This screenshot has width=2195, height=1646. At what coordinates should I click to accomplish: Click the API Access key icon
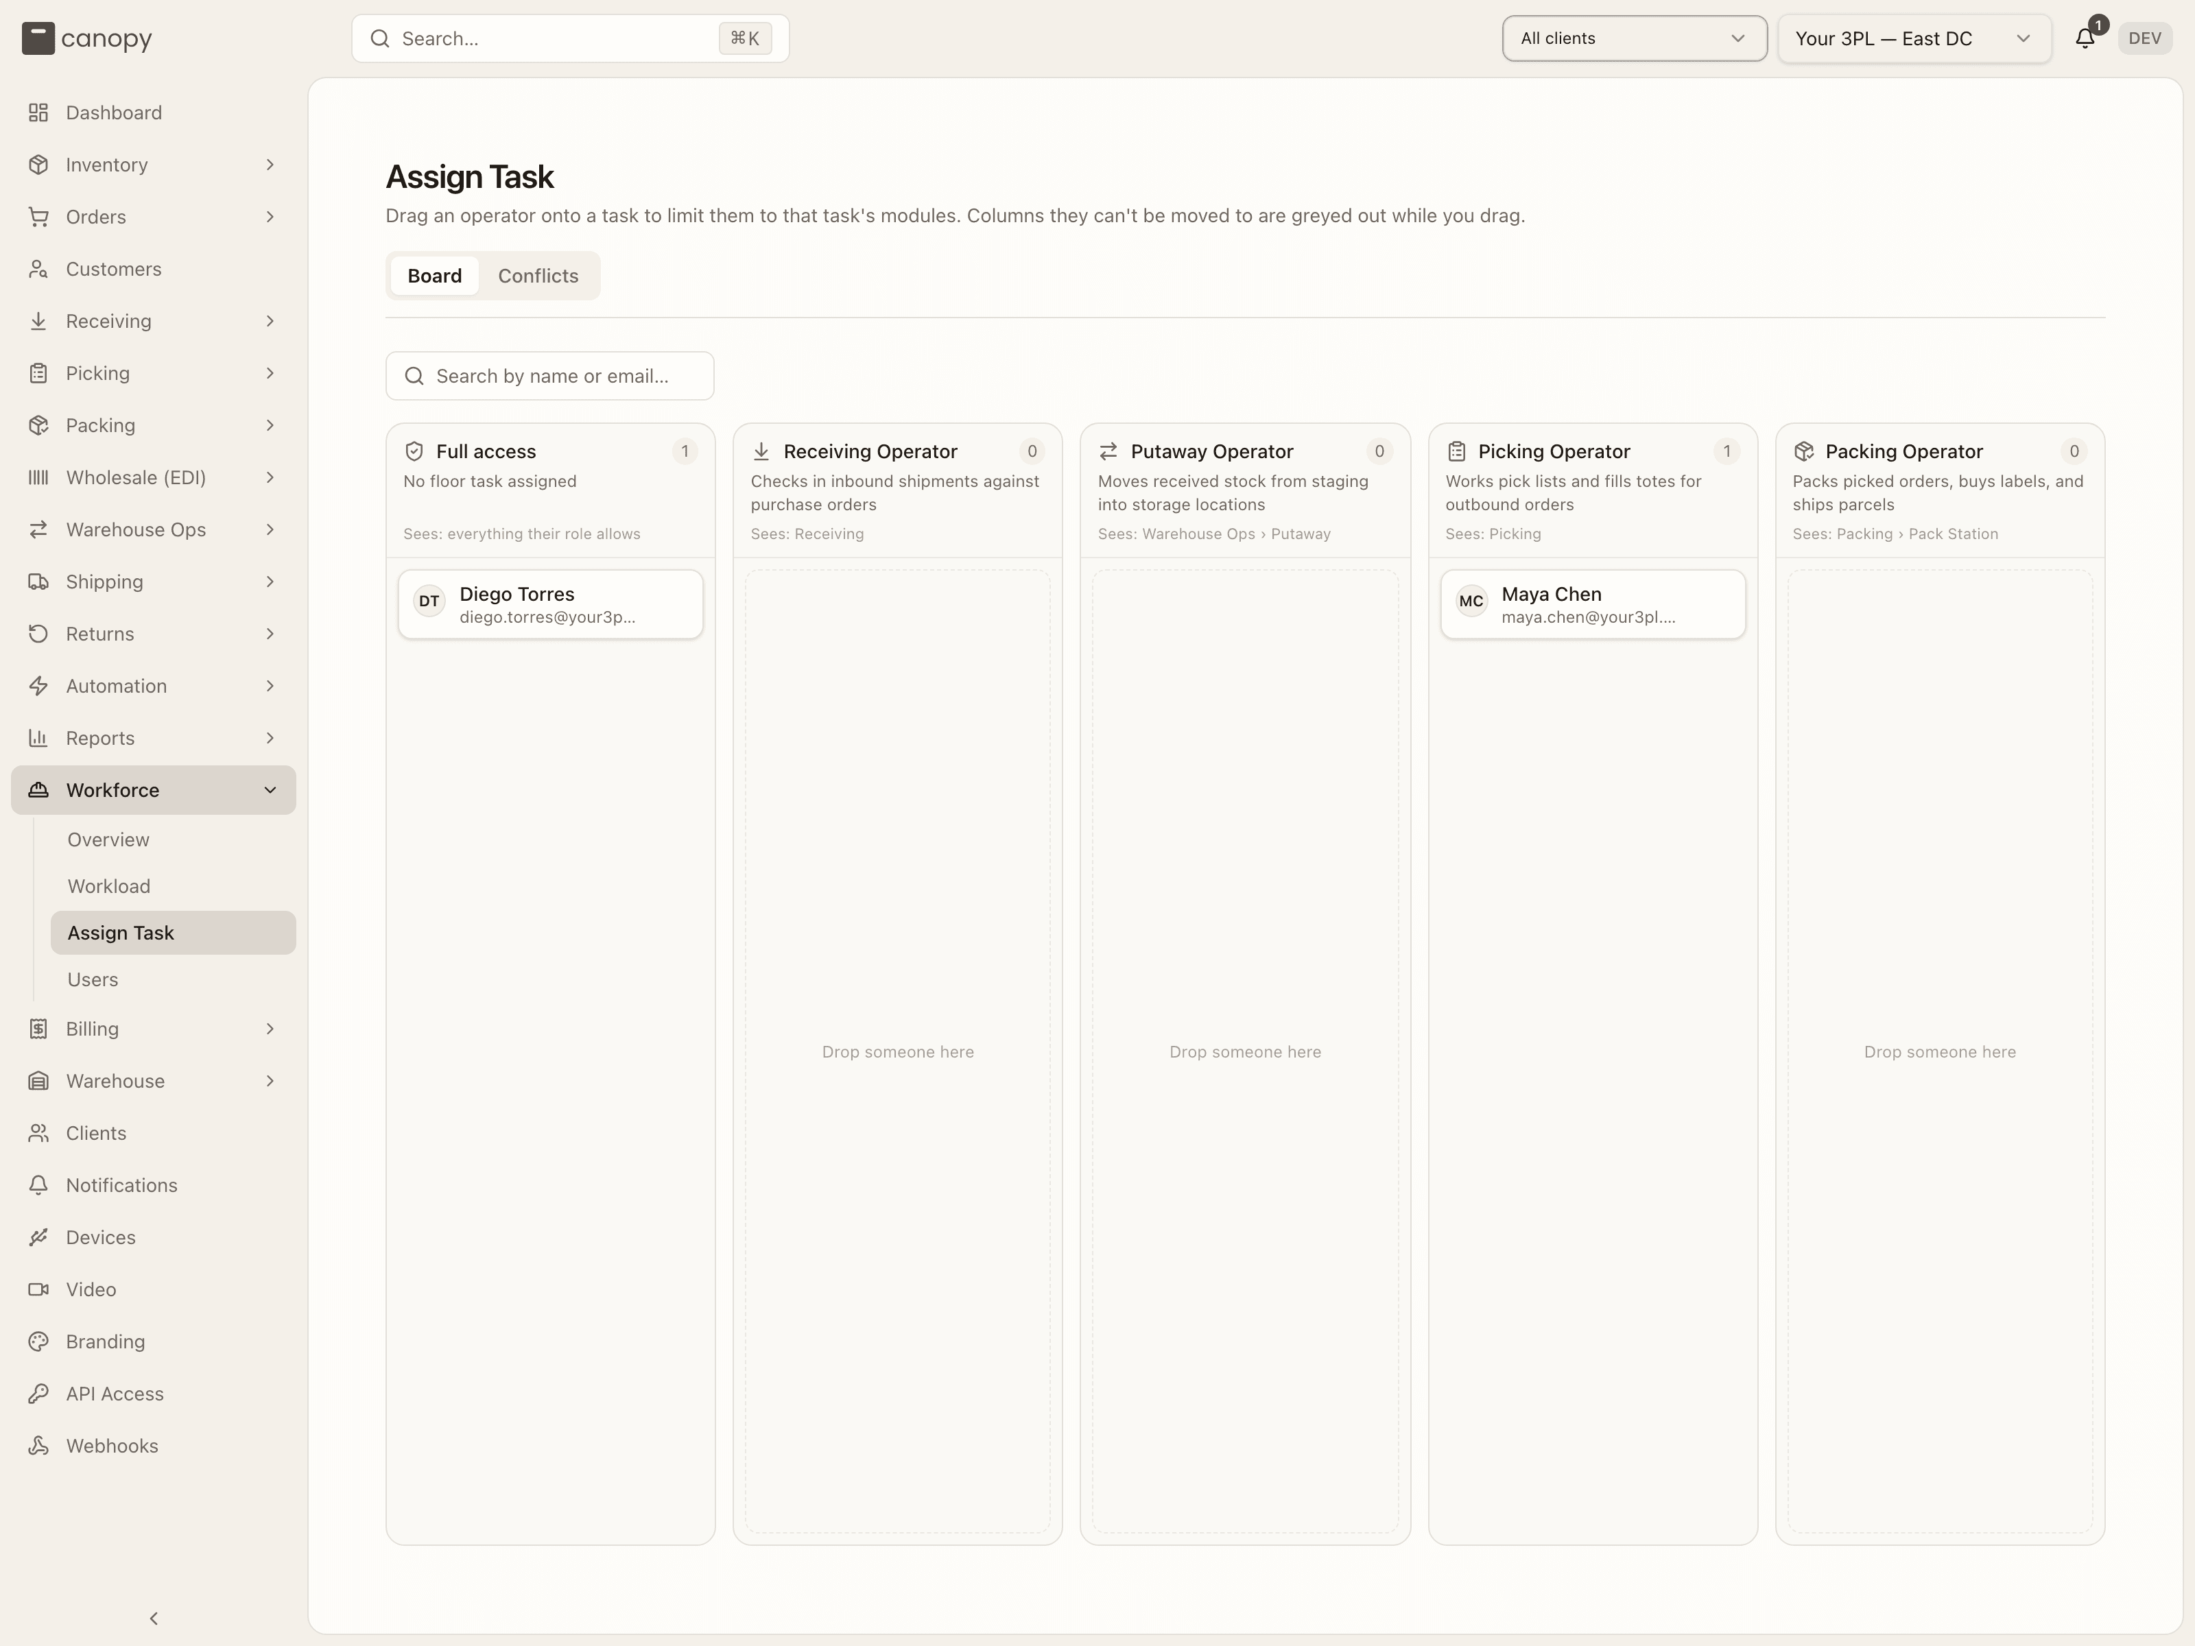(38, 1393)
